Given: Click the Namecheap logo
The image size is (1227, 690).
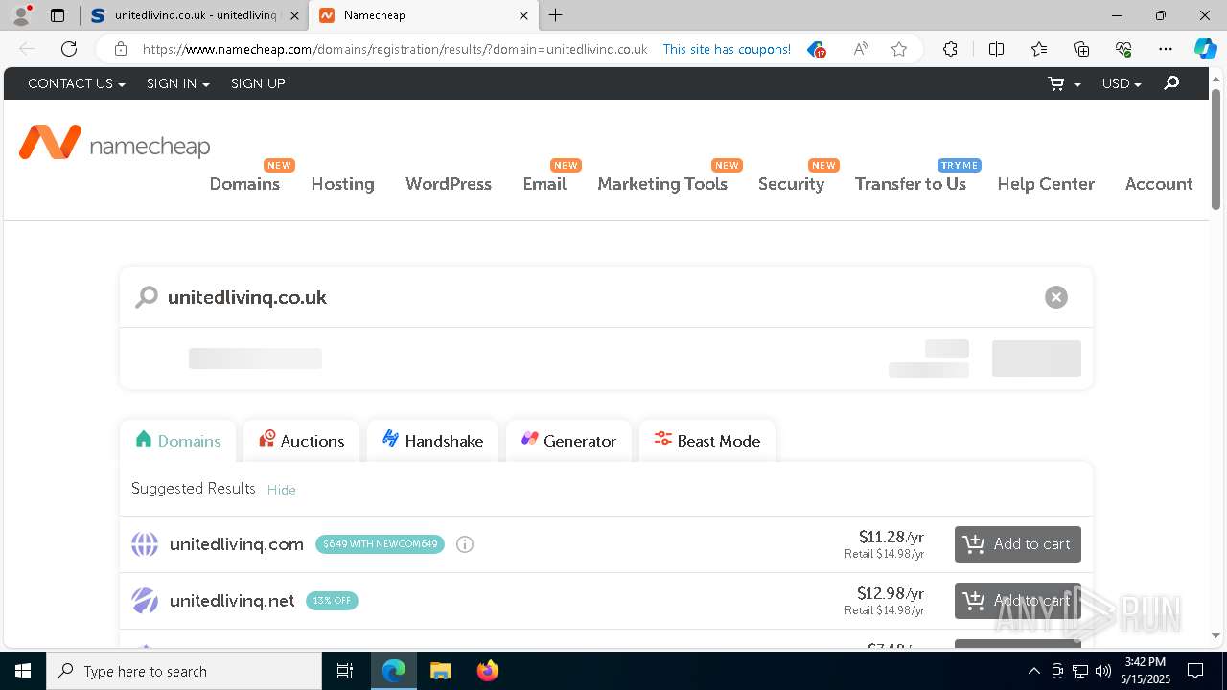Looking at the screenshot, I should point(114,144).
